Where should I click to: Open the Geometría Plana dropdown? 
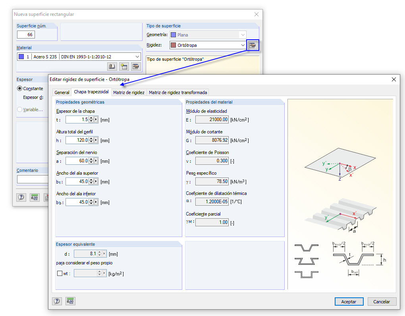click(243, 35)
